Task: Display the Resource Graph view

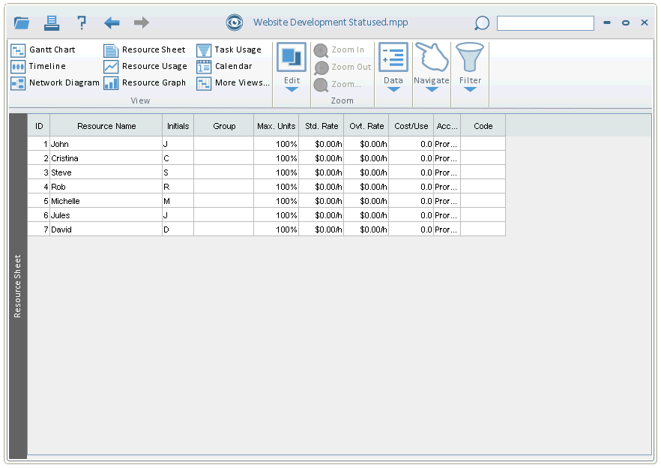Action: pyautogui.click(x=145, y=82)
